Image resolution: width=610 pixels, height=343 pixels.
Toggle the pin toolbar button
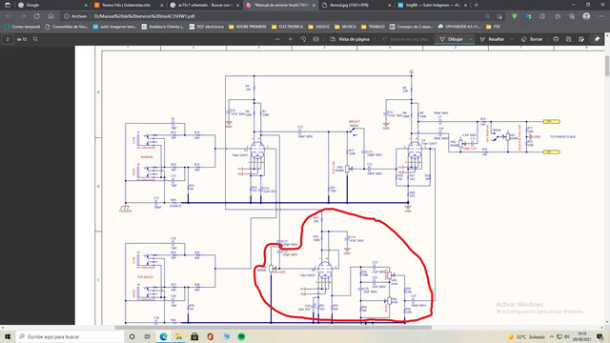(598, 39)
